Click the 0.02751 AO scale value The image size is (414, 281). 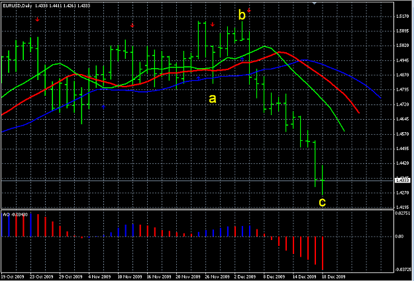tap(403, 213)
